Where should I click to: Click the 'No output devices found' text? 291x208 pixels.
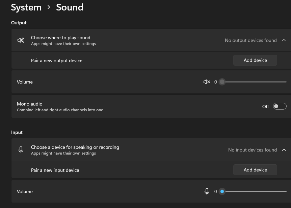(250, 40)
